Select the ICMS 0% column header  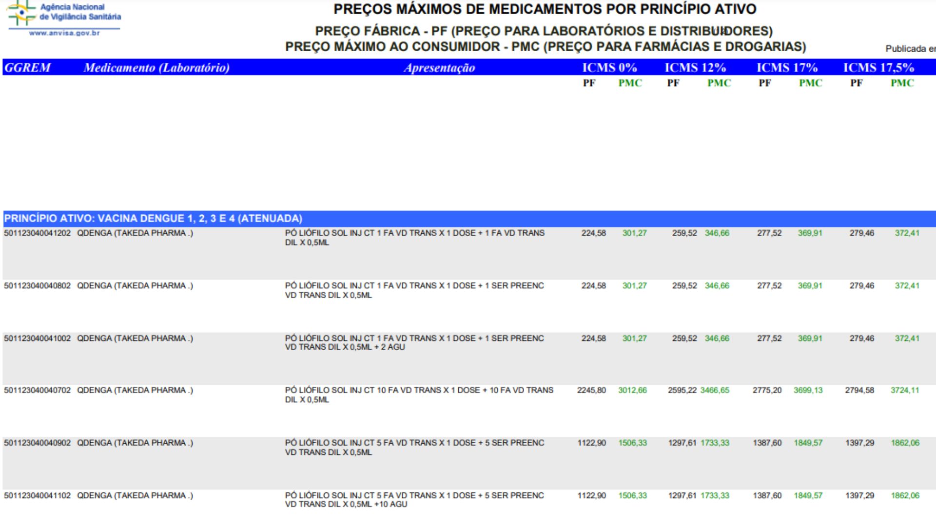609,68
